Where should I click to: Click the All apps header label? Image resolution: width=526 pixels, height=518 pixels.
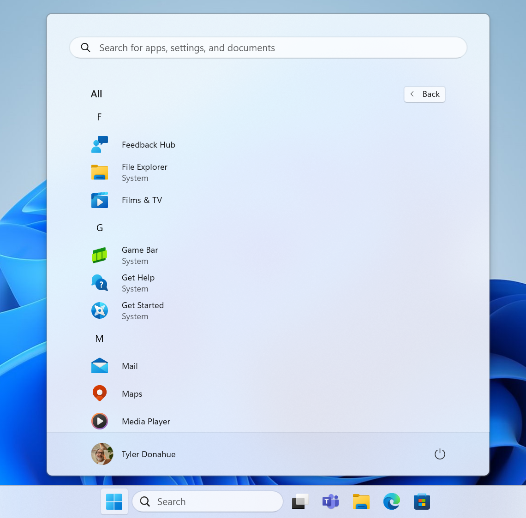pos(96,94)
